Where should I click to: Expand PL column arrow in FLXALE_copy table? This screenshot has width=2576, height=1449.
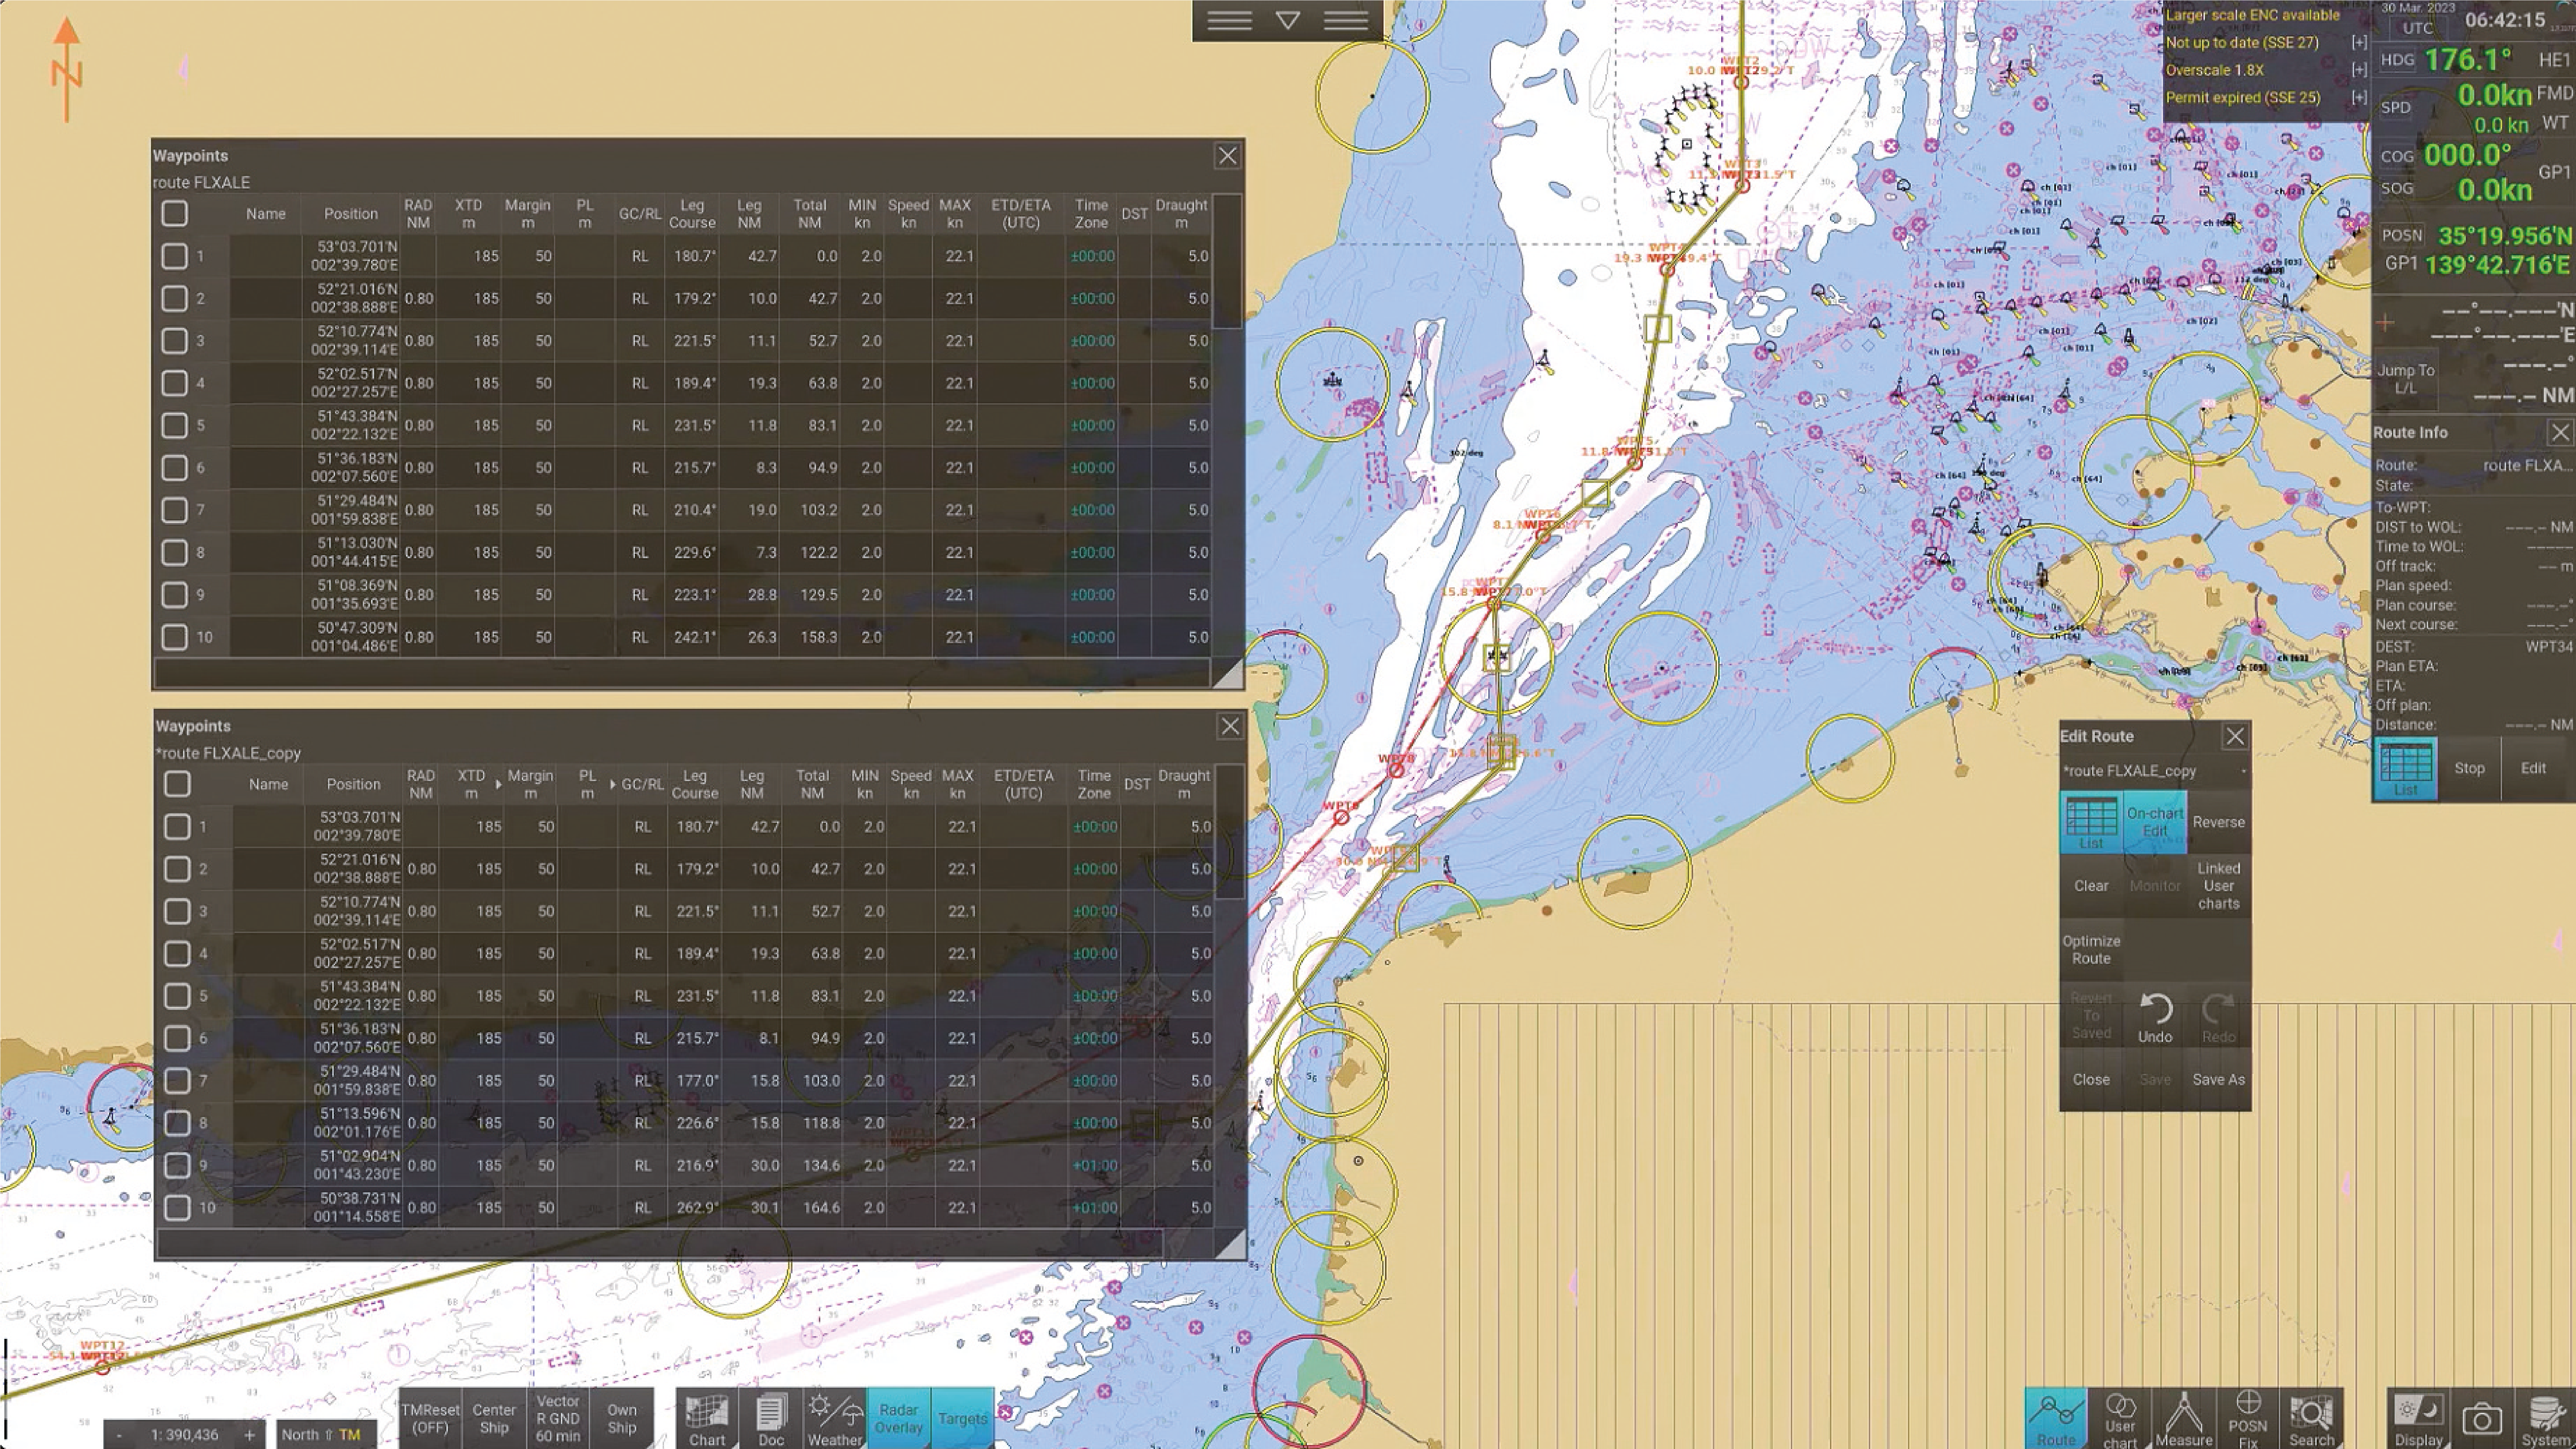coord(613,785)
